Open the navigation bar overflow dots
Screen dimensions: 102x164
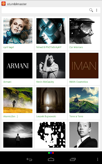tap(97, 159)
